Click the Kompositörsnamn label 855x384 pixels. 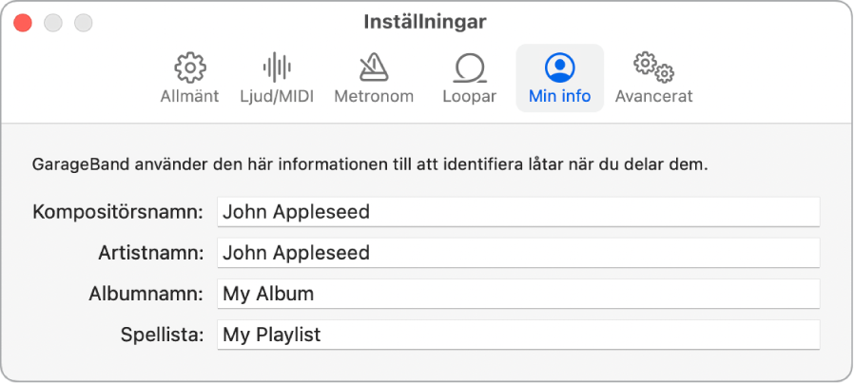click(x=118, y=212)
